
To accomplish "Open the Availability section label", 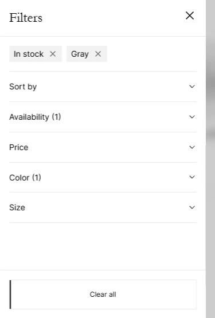I will click(x=29, y=117).
